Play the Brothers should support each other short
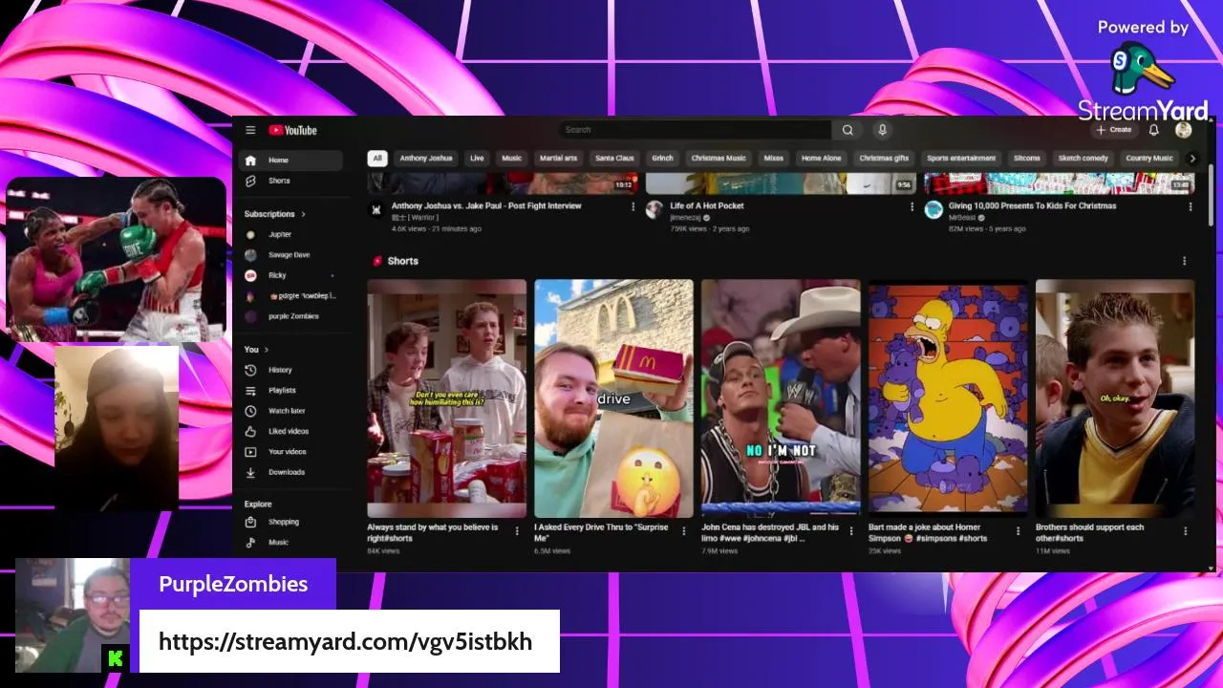1223x688 pixels. click(x=1115, y=398)
